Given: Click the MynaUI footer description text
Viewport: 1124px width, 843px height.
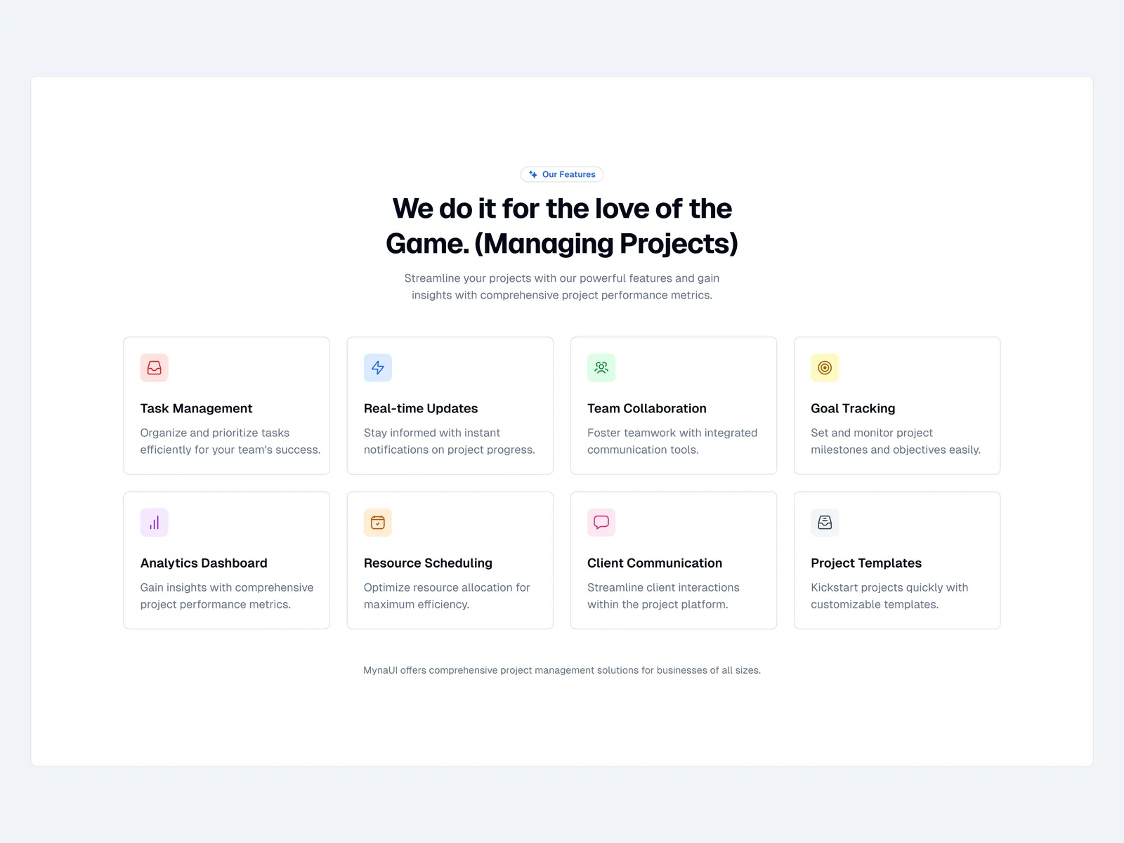Looking at the screenshot, I should tap(562, 670).
